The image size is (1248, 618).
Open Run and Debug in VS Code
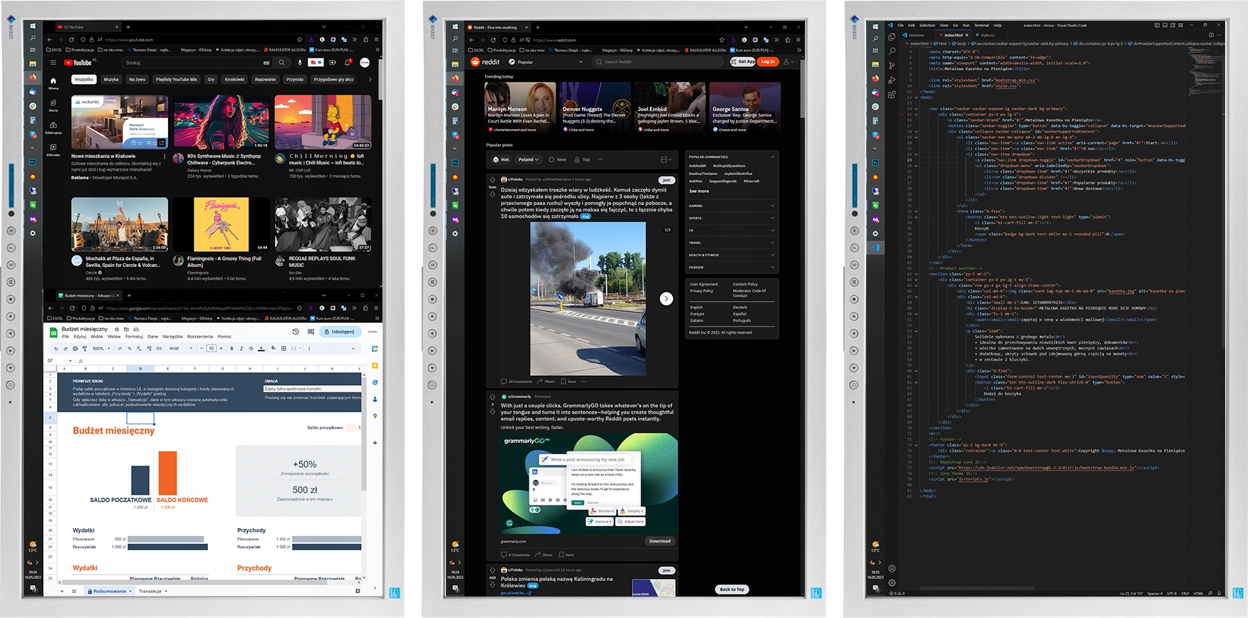coord(892,80)
